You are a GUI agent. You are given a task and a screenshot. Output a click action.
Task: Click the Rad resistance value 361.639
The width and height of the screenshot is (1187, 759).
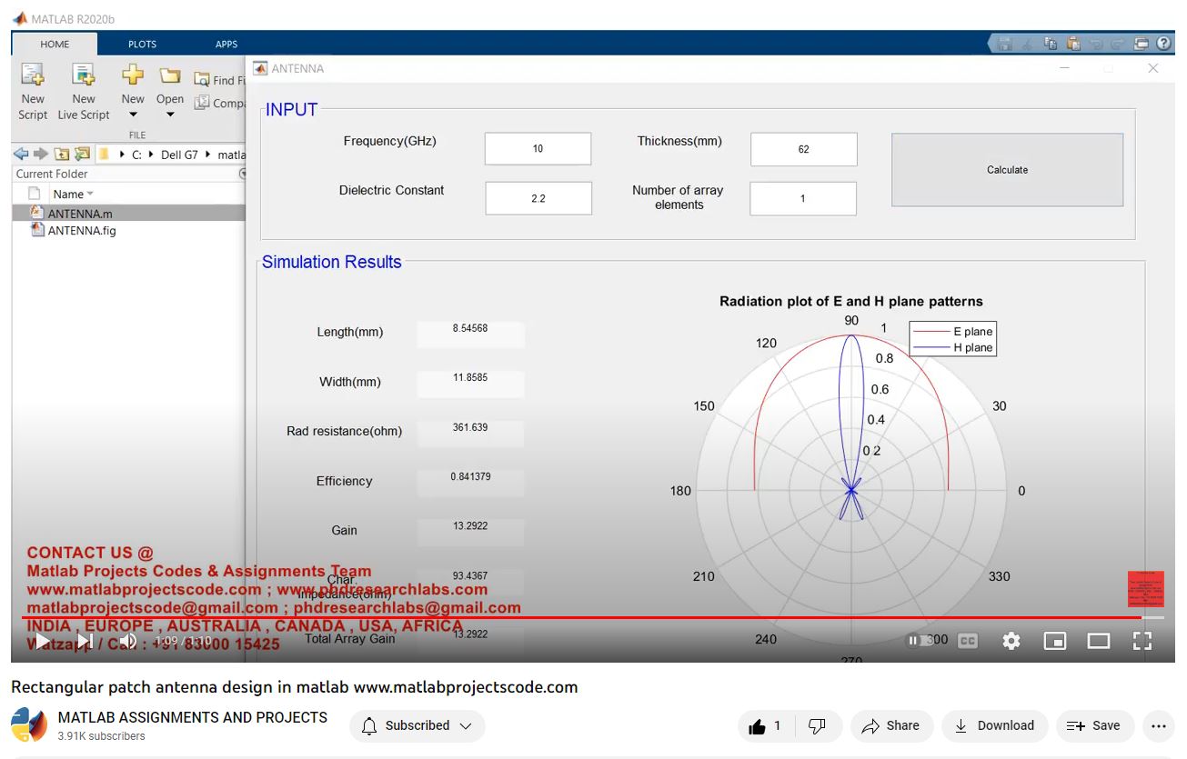[x=470, y=427]
